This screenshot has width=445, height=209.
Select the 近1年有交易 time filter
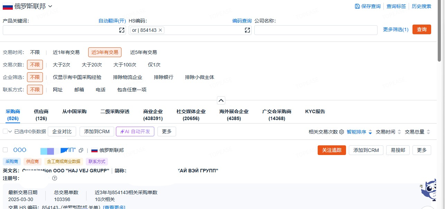point(66,52)
